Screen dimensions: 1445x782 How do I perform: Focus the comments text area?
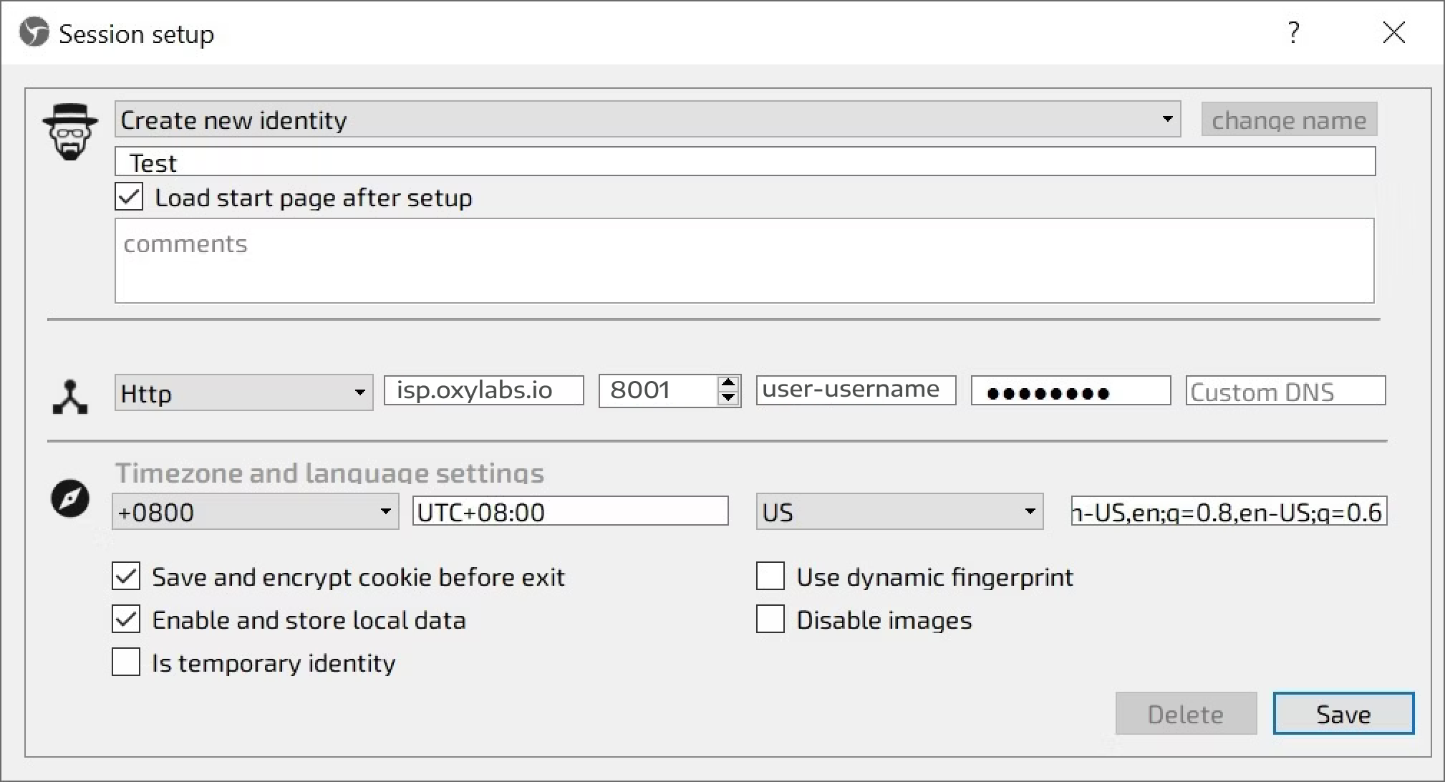(744, 261)
